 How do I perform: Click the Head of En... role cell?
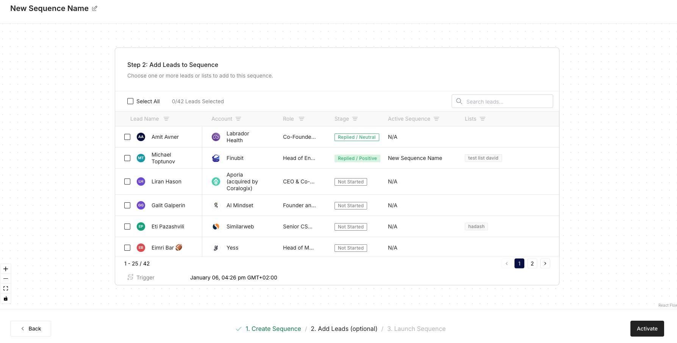point(299,158)
